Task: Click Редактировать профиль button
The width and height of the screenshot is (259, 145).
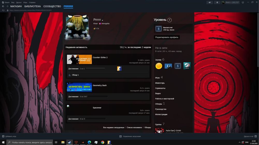Action: pyautogui.click(x=167, y=37)
